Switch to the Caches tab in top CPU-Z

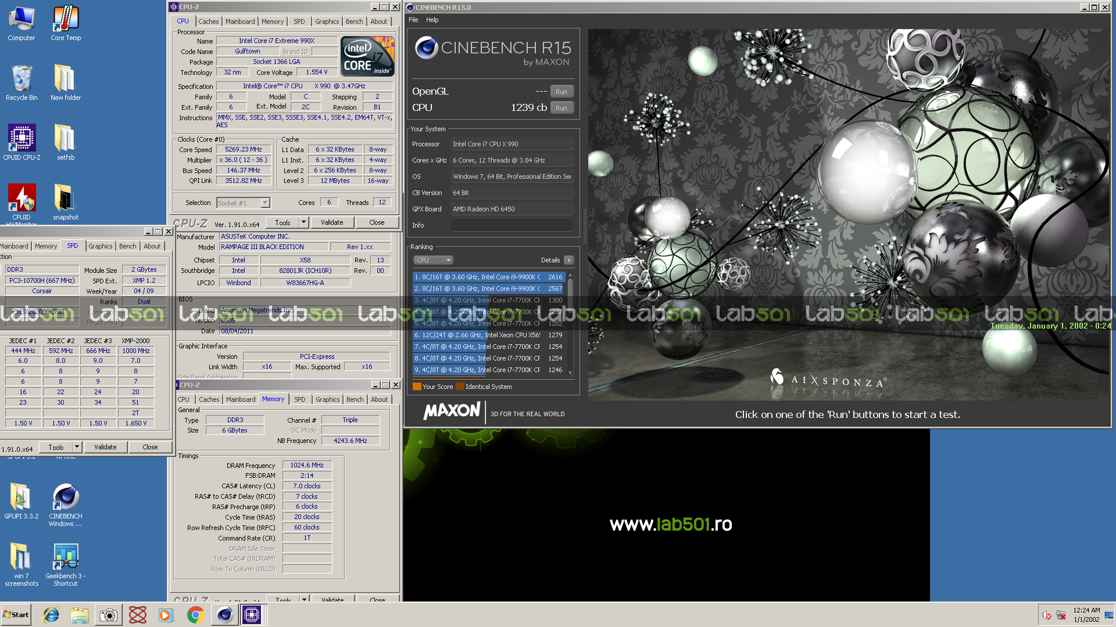[209, 21]
